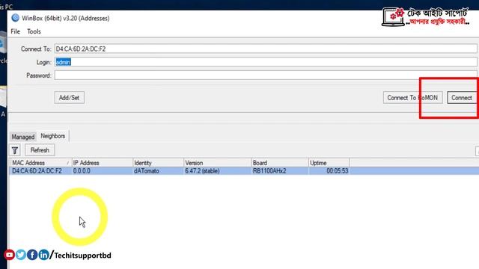Sort by Board column header

[280, 163]
